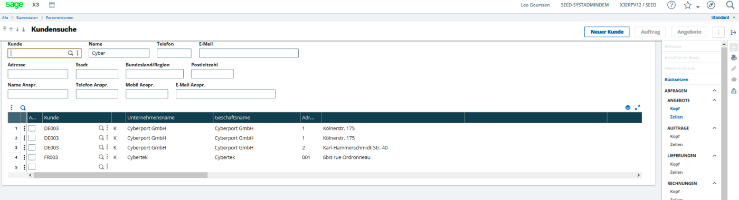Click the Unternehmensname column header
Viewport: 739px width, 200px height.
tap(169, 117)
